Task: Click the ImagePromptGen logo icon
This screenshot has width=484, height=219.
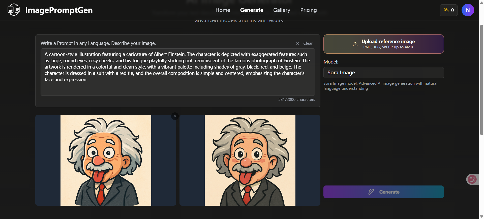Action: [x=14, y=10]
